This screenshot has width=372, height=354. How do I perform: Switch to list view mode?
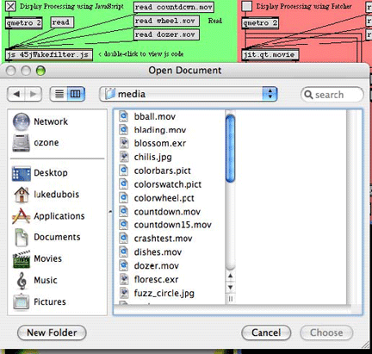point(59,94)
